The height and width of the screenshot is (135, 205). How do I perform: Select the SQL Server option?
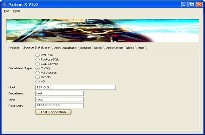(38, 64)
